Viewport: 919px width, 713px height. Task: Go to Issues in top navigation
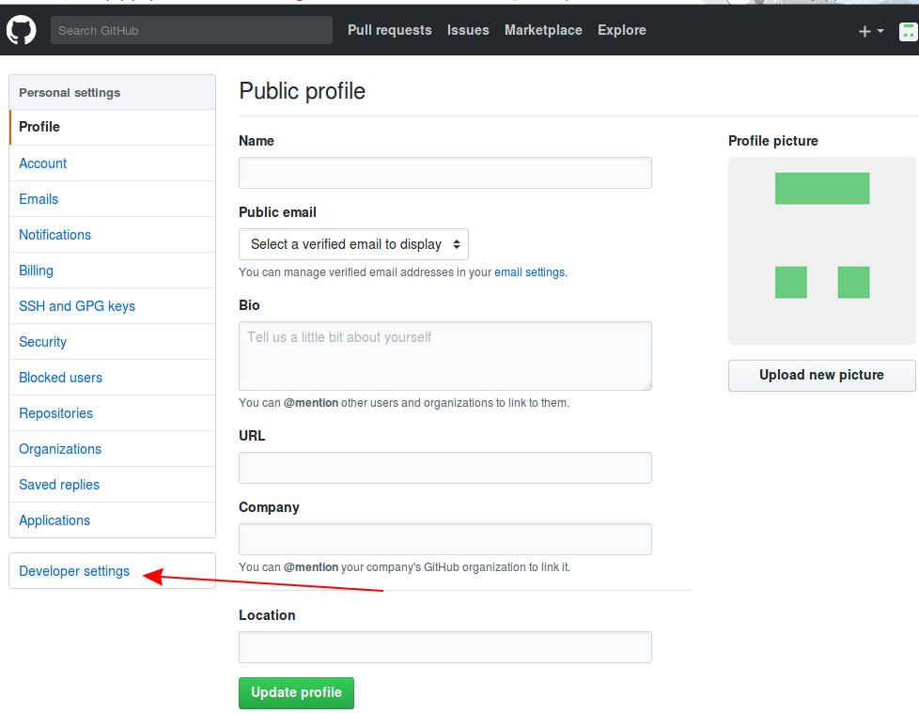pos(468,30)
